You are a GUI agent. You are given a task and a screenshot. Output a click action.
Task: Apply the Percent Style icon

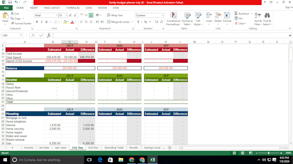click(145, 22)
